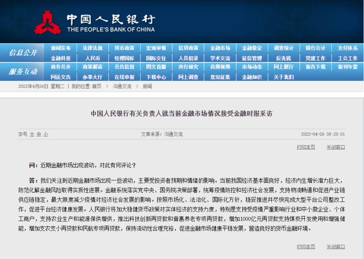
Task: Set font size to 中
Action: coord(39,134)
